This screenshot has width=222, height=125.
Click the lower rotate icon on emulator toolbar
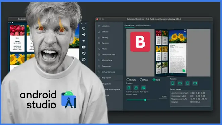pos(84,60)
